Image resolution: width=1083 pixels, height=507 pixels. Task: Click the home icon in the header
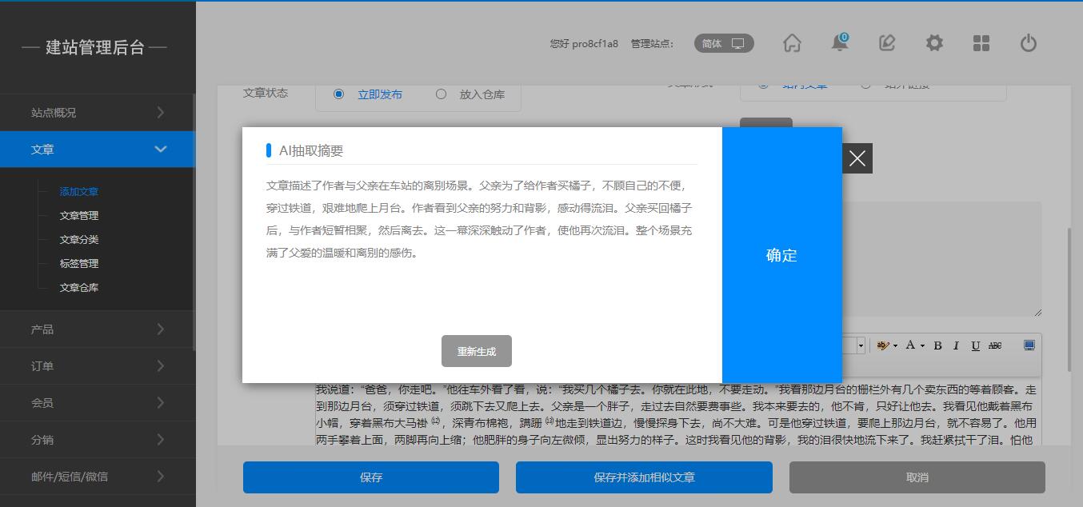pyautogui.click(x=792, y=43)
